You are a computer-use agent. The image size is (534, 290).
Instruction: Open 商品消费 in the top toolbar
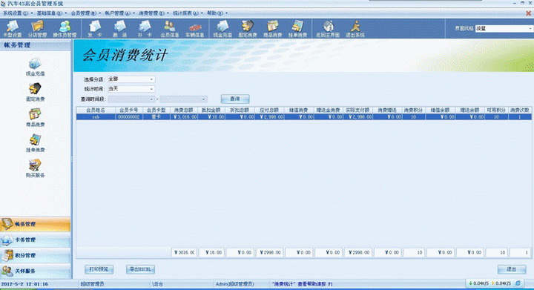coord(272,29)
